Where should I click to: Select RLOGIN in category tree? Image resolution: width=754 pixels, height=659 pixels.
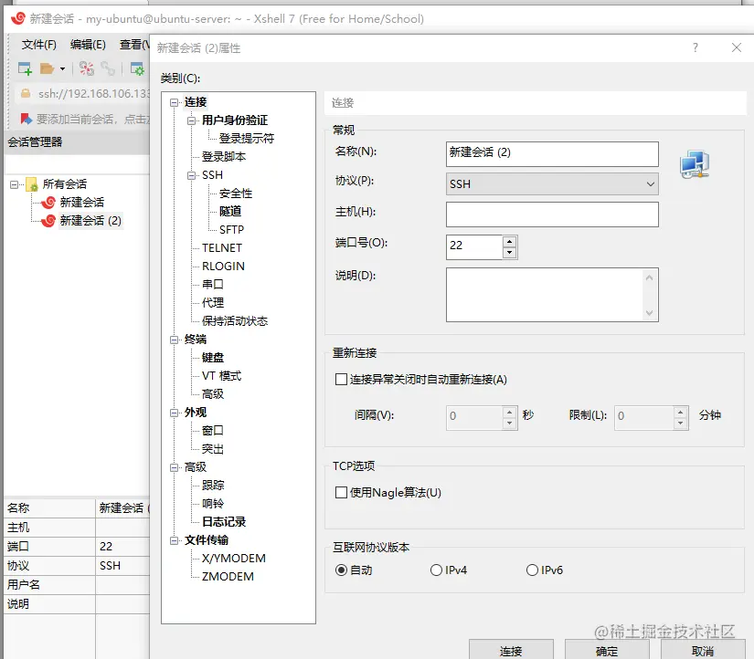pos(223,267)
